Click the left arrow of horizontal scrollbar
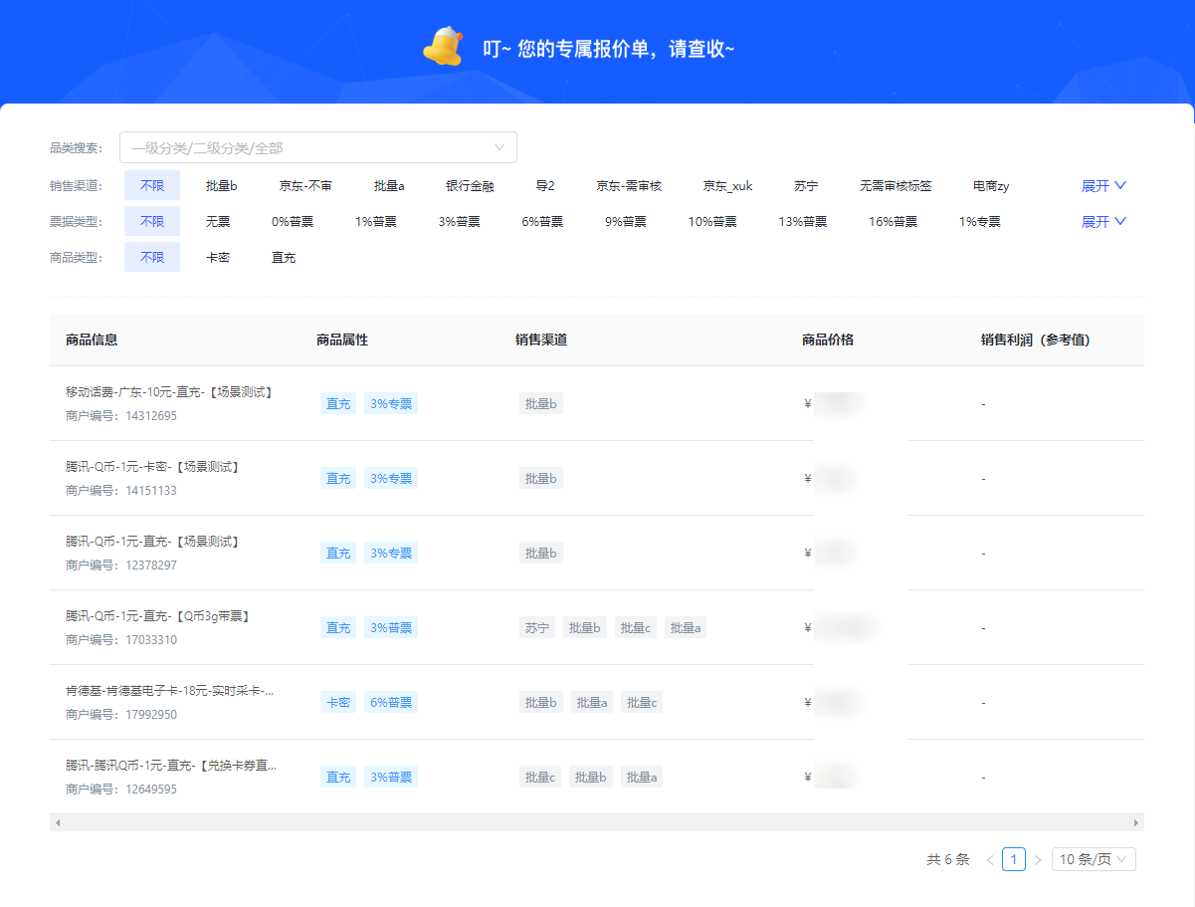 [58, 822]
